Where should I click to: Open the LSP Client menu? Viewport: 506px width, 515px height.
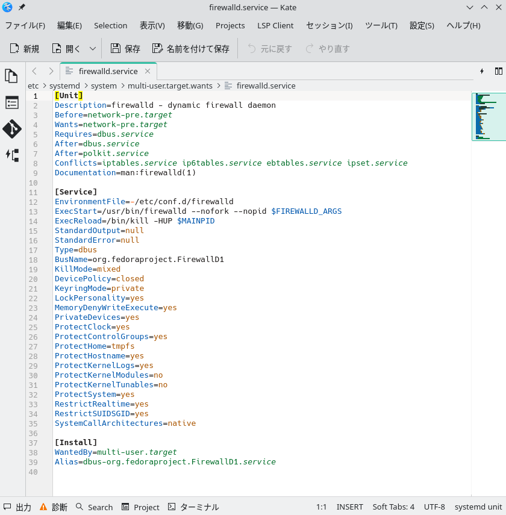pyautogui.click(x=275, y=25)
